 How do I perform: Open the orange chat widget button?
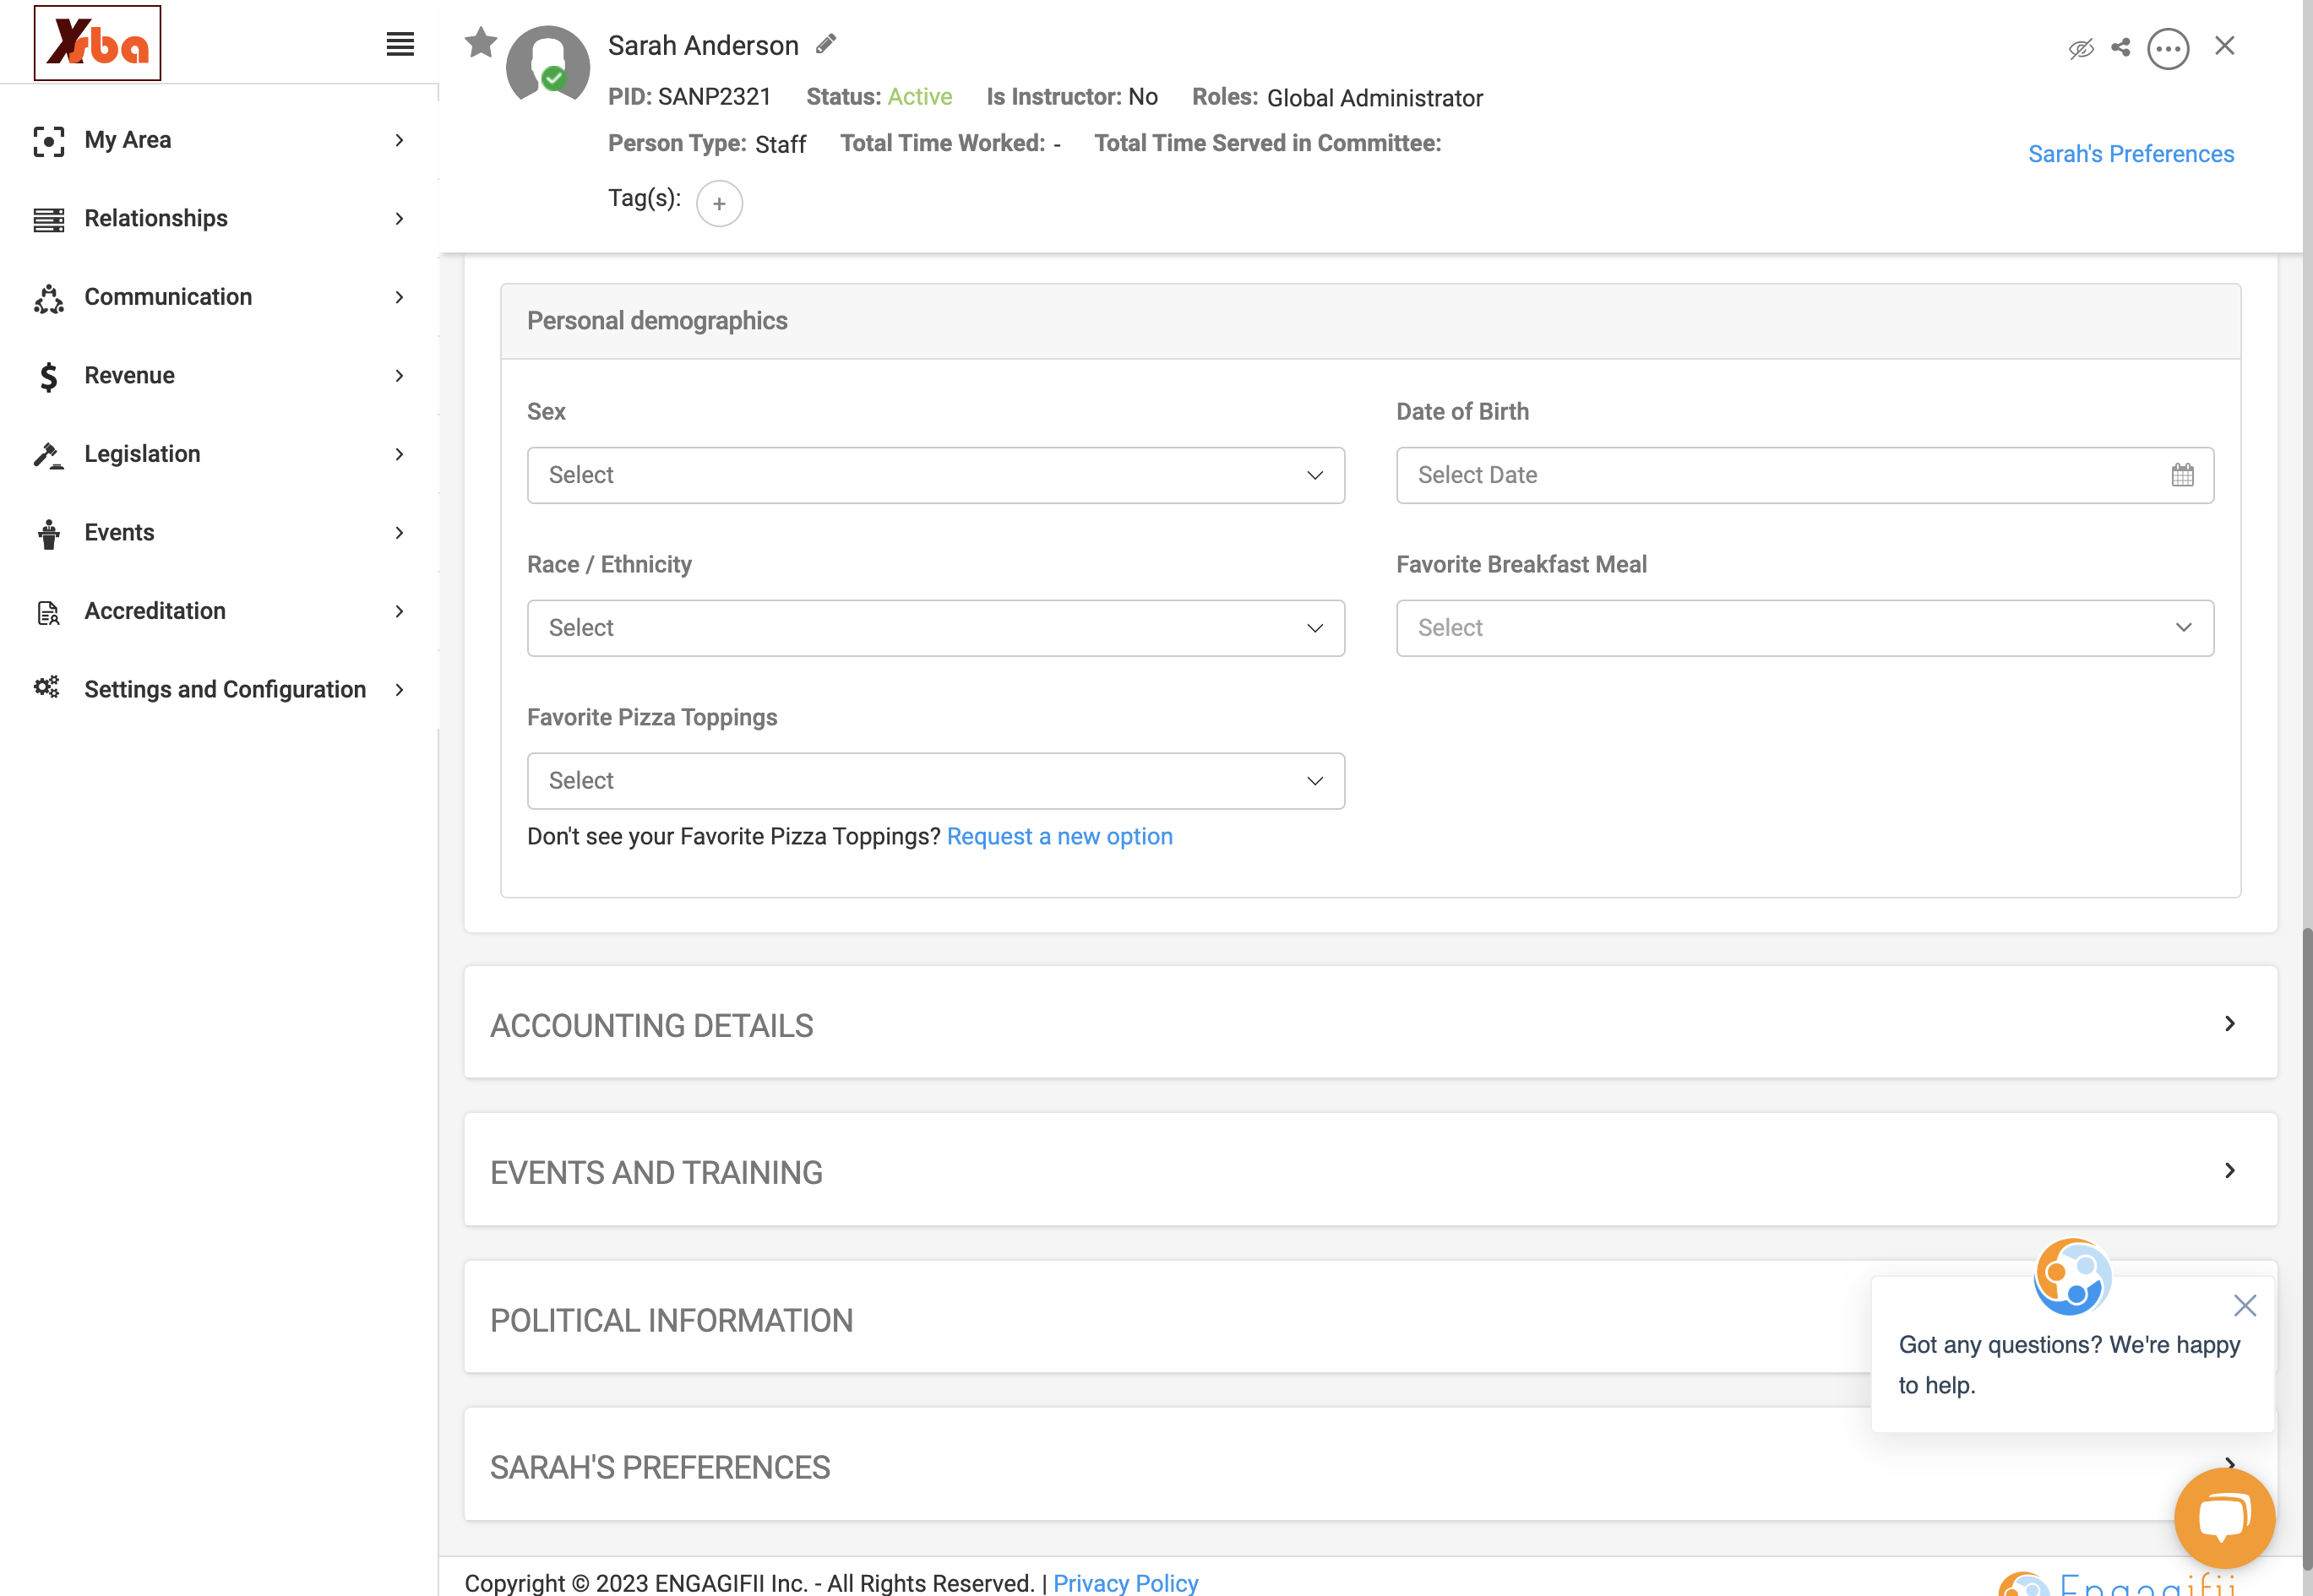click(2225, 1518)
